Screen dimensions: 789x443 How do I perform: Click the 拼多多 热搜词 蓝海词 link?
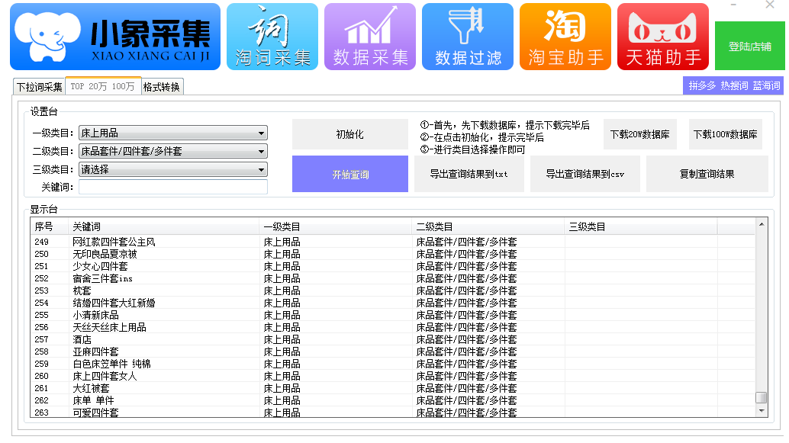[734, 85]
